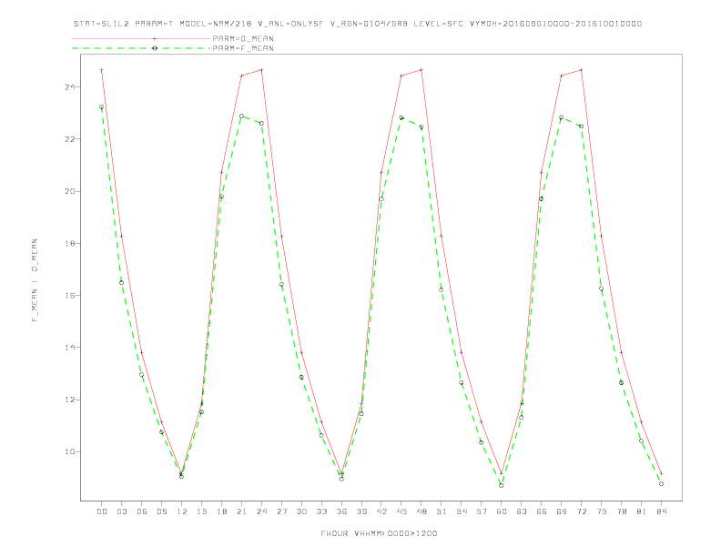721x557 pixels.
Task: Click x-axis tick label 72
Action: 581,511
